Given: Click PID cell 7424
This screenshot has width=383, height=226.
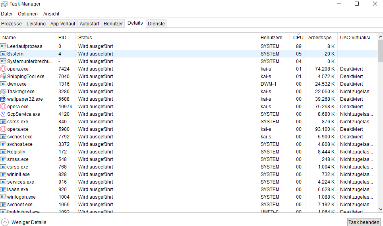Looking at the screenshot, I should click(64, 69).
